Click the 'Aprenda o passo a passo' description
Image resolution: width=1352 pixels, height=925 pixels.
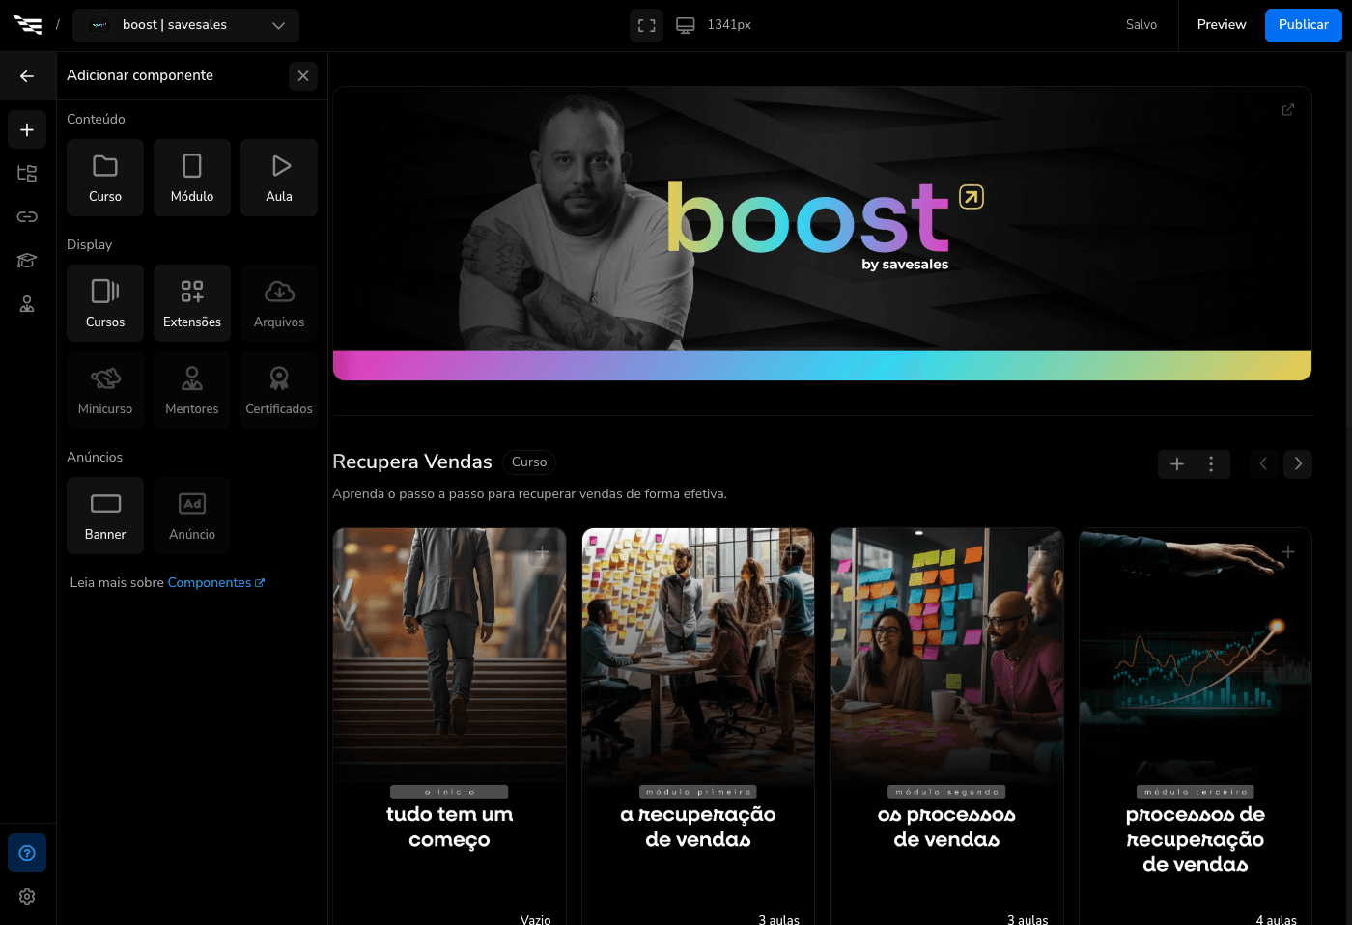coord(529,494)
